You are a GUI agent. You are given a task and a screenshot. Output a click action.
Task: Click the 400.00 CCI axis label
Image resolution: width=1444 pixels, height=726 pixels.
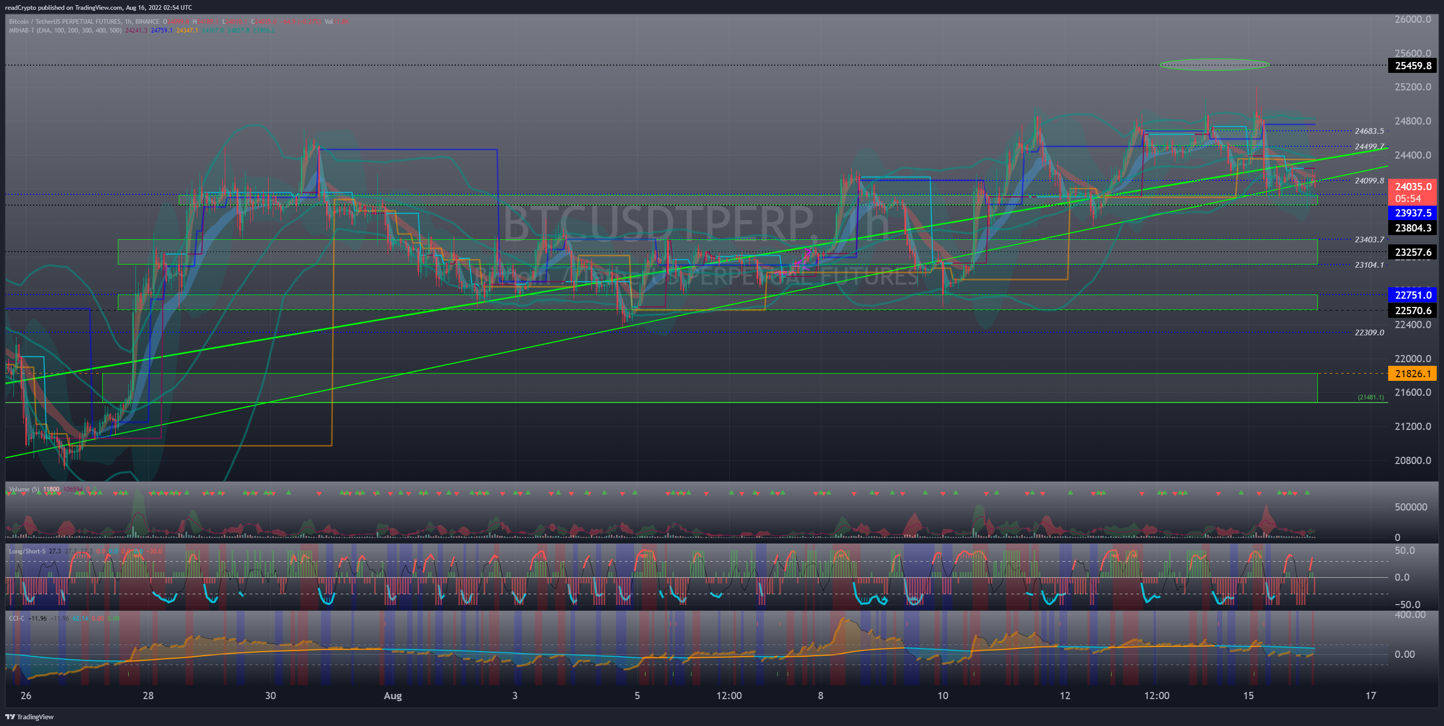[x=1410, y=615]
